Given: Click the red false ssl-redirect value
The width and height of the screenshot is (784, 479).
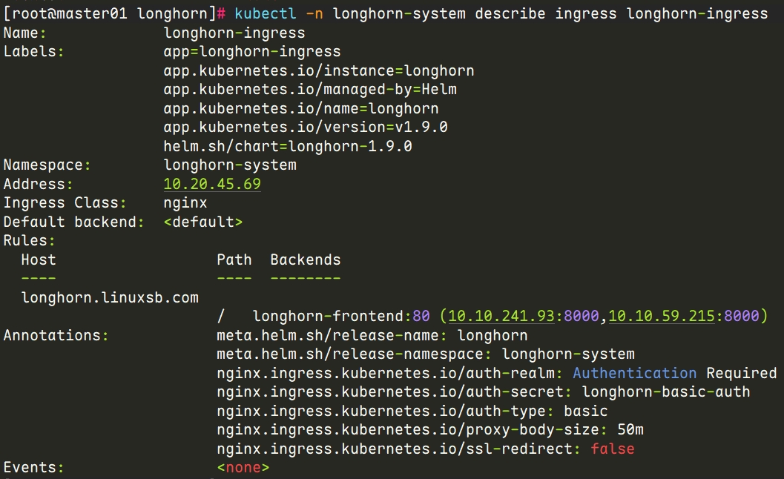Looking at the screenshot, I should pyautogui.click(x=613, y=449).
